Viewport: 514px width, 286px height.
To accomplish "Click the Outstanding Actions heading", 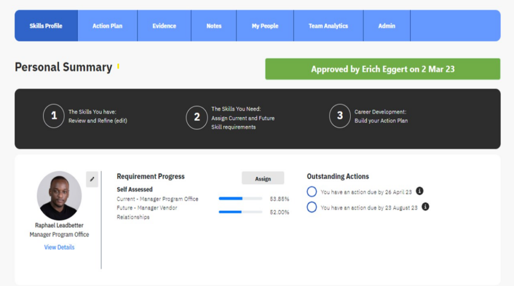I will click(338, 176).
